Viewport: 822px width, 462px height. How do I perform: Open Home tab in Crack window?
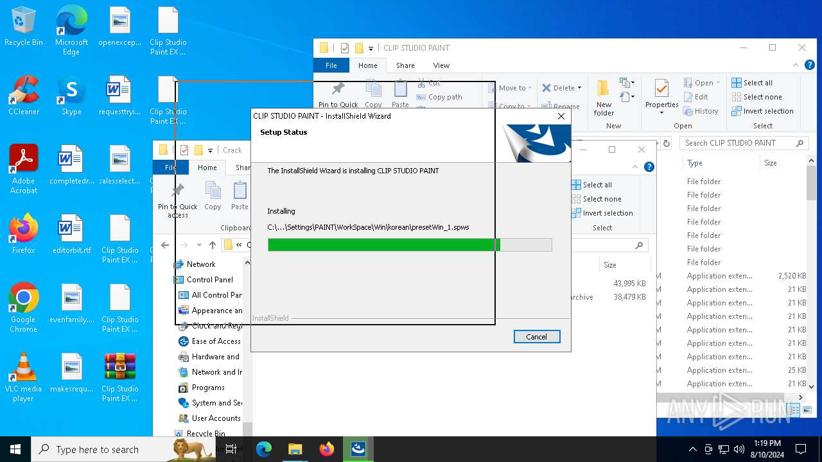click(207, 167)
